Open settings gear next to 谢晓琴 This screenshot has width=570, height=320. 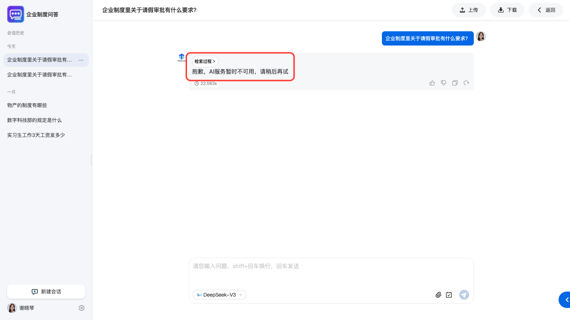click(x=82, y=308)
